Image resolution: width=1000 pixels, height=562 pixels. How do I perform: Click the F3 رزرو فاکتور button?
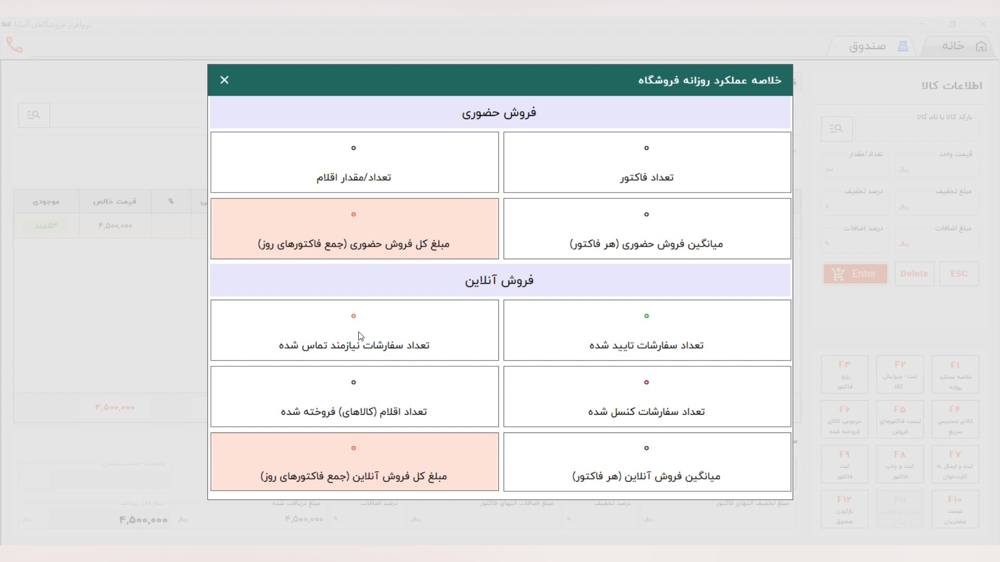pyautogui.click(x=845, y=375)
